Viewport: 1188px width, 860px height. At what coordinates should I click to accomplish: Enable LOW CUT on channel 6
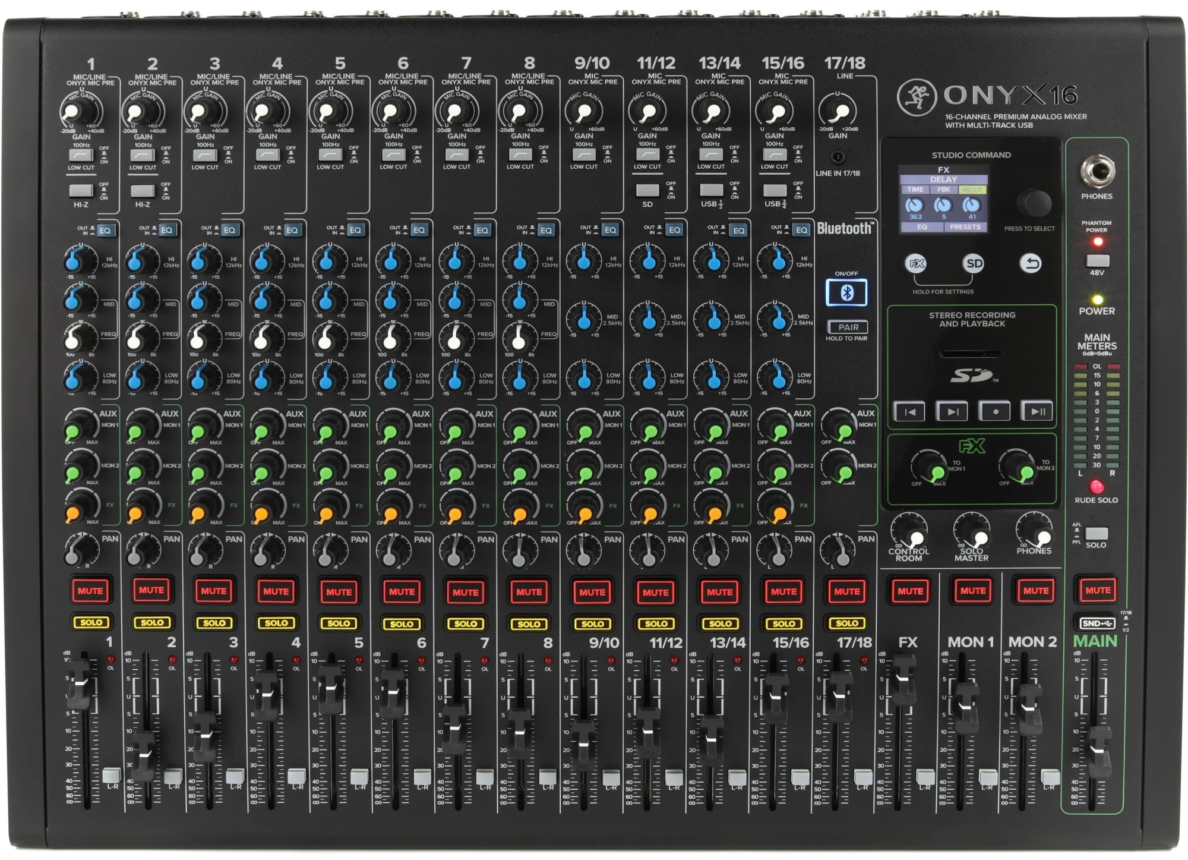point(393,155)
